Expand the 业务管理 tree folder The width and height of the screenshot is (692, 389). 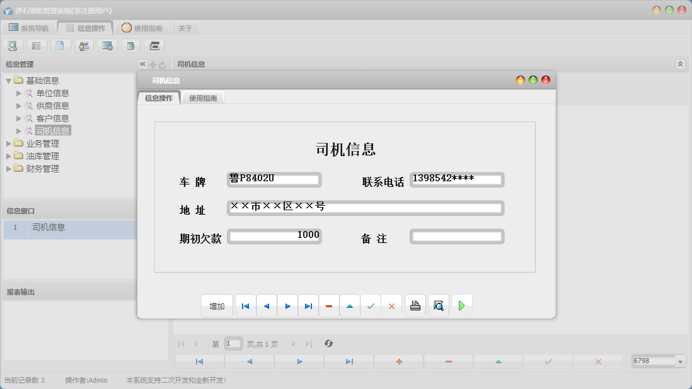pyautogui.click(x=9, y=143)
